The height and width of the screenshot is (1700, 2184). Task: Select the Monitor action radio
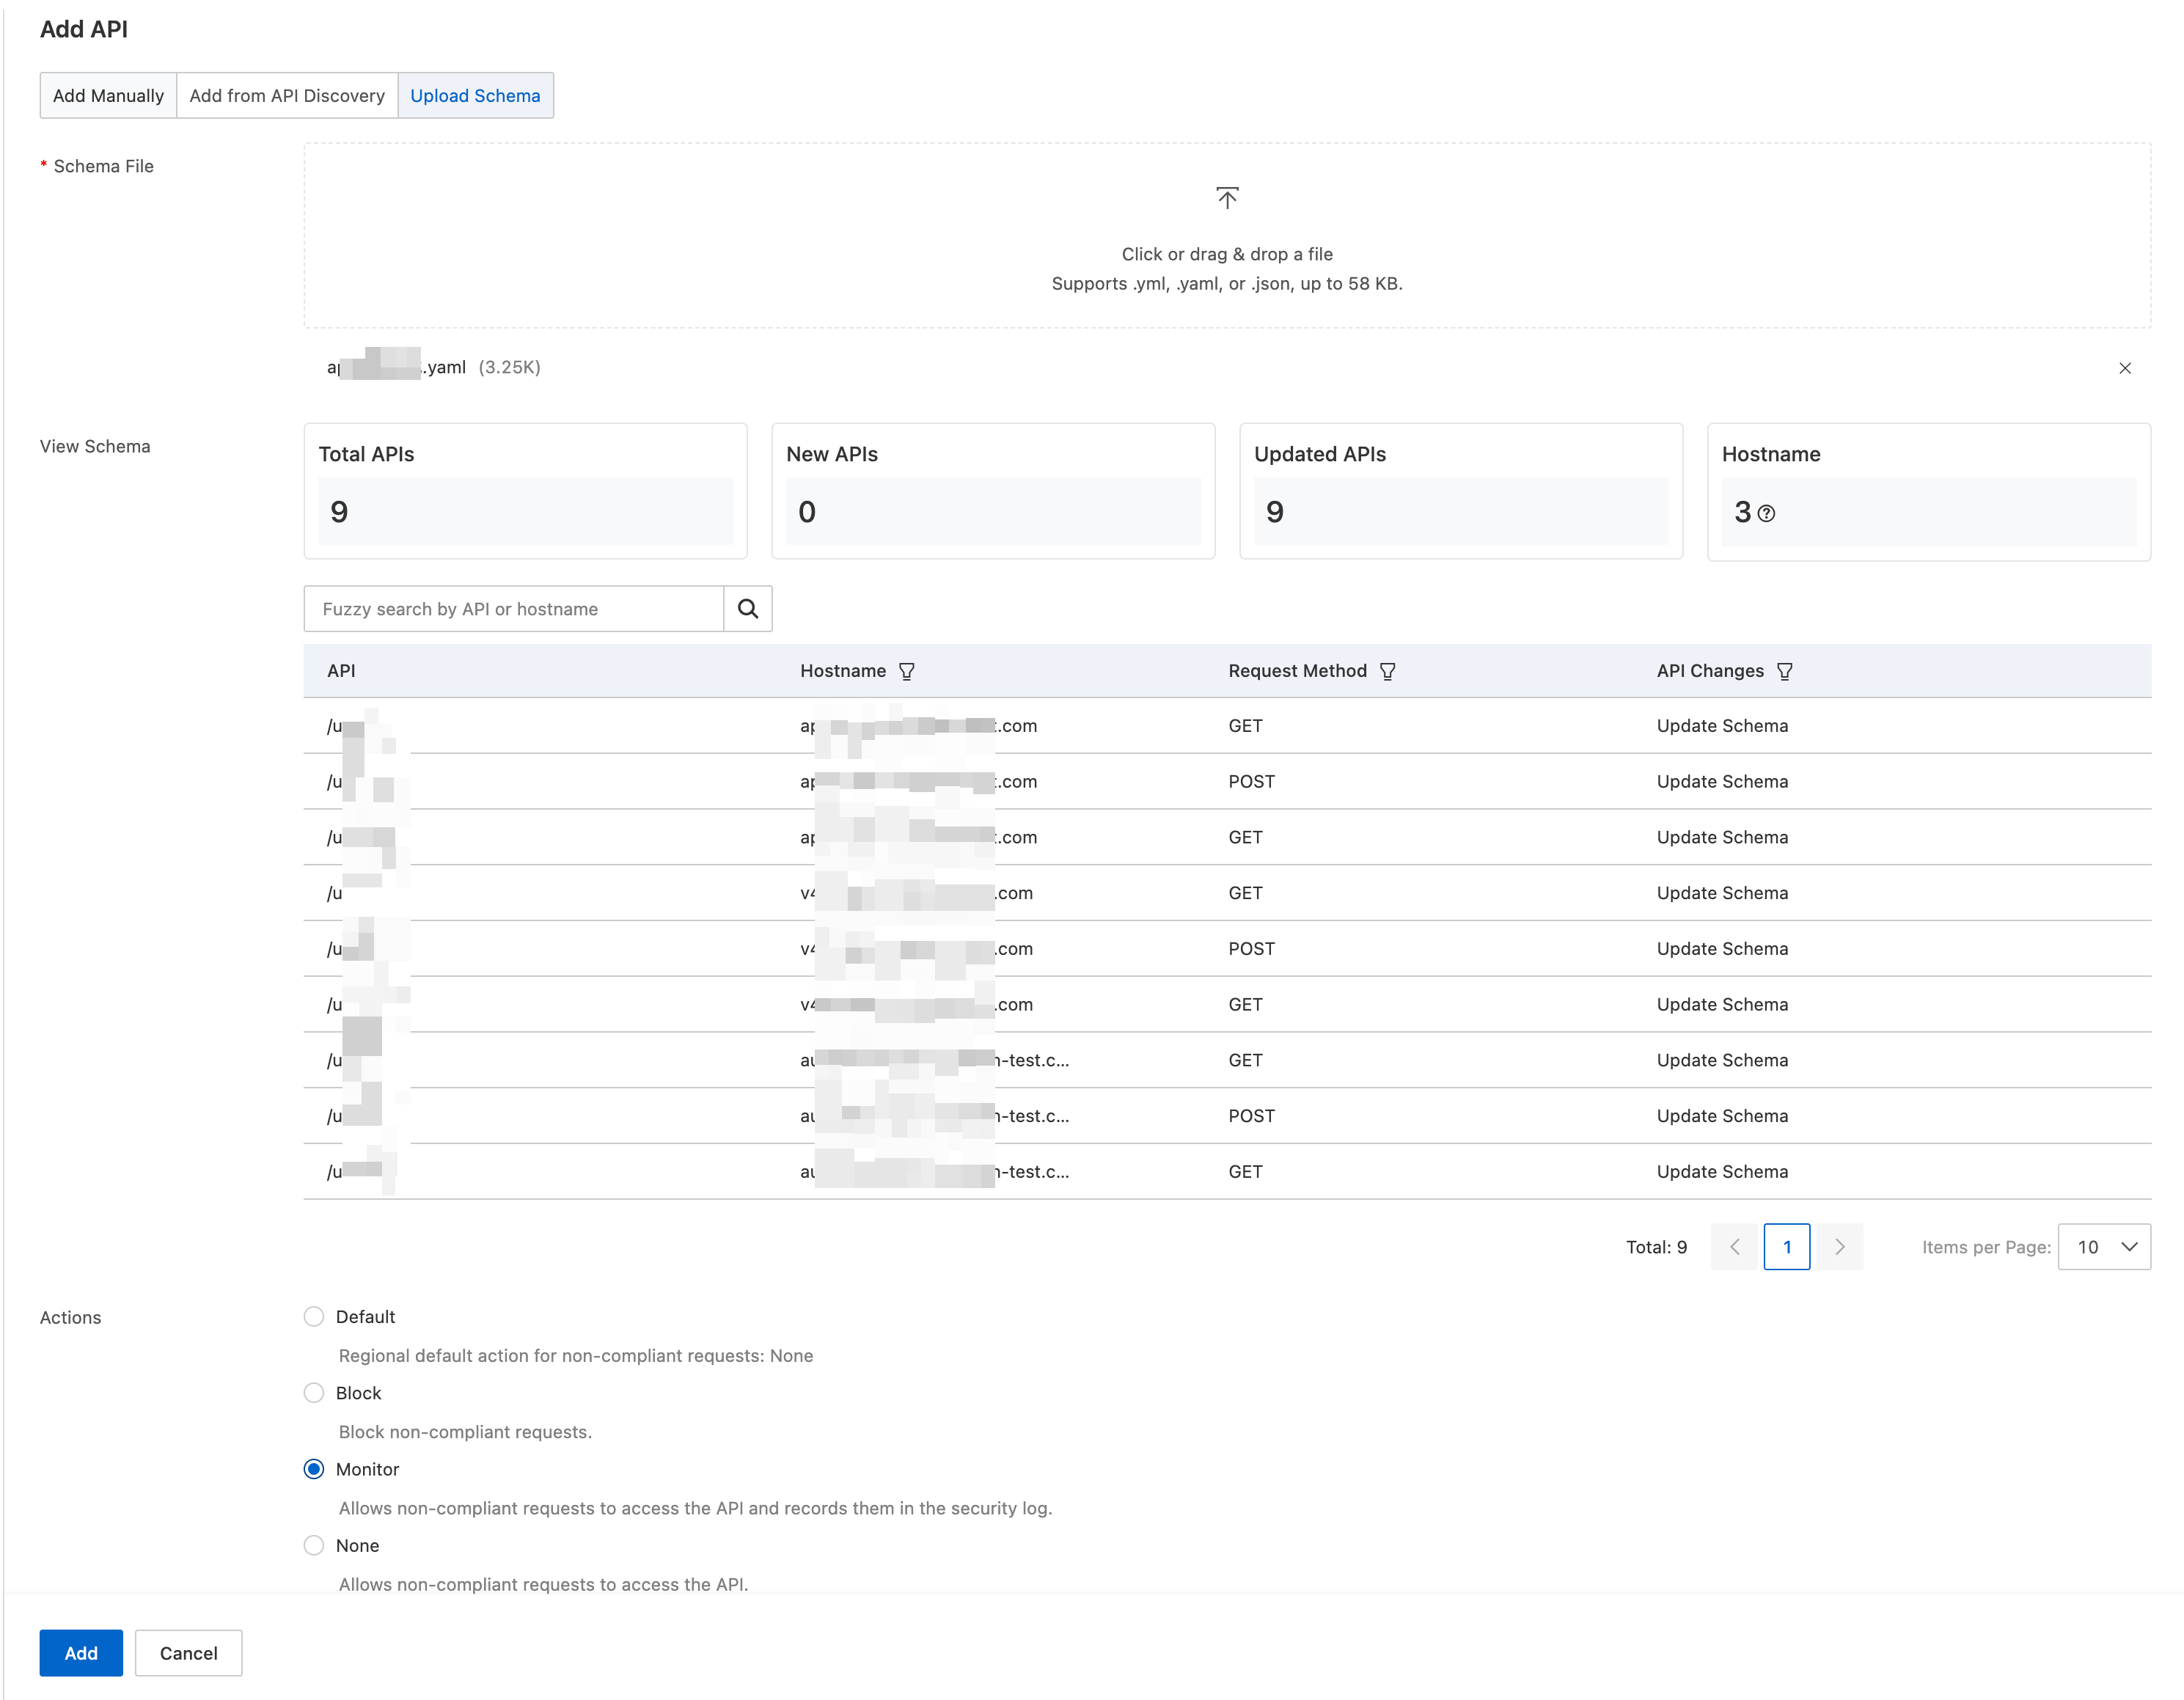pyautogui.click(x=314, y=1469)
